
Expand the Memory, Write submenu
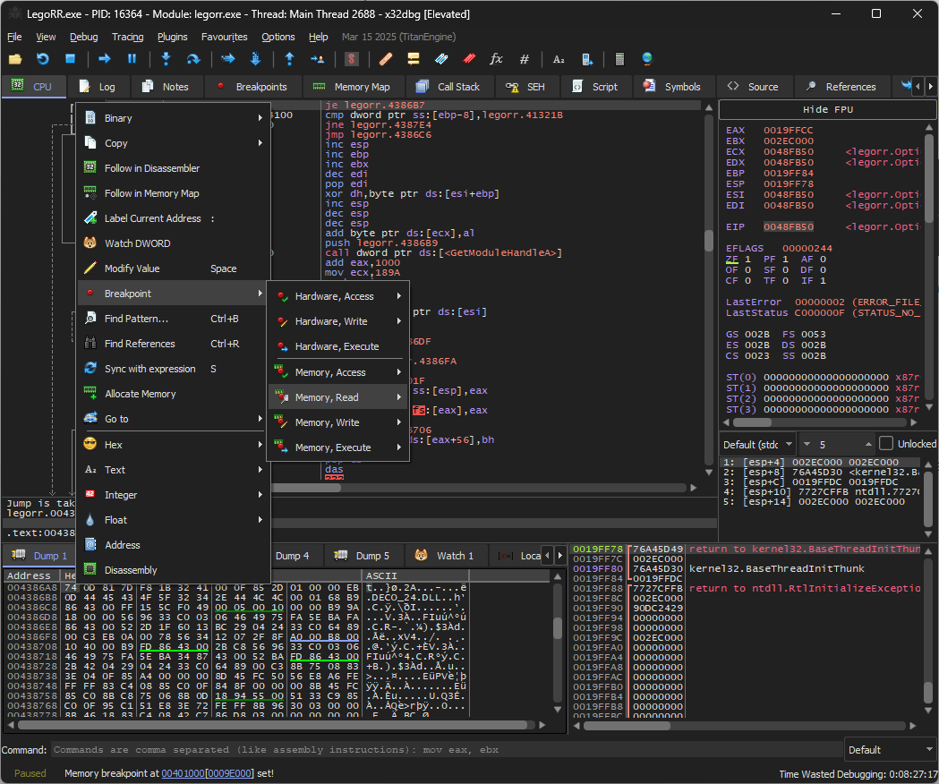338,422
